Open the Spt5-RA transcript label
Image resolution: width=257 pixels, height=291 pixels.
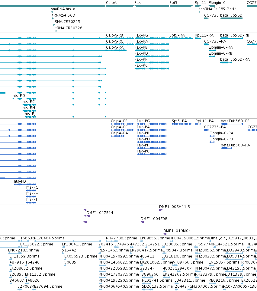coord(177,35)
